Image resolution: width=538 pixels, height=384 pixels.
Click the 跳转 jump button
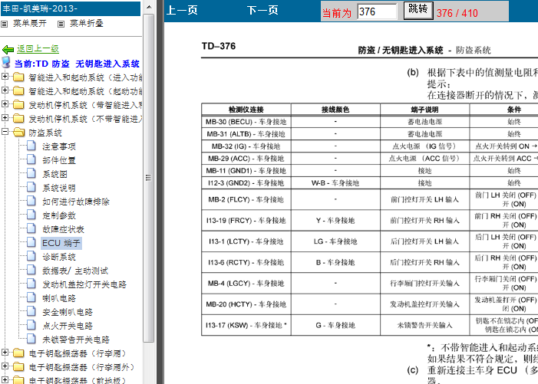point(418,10)
